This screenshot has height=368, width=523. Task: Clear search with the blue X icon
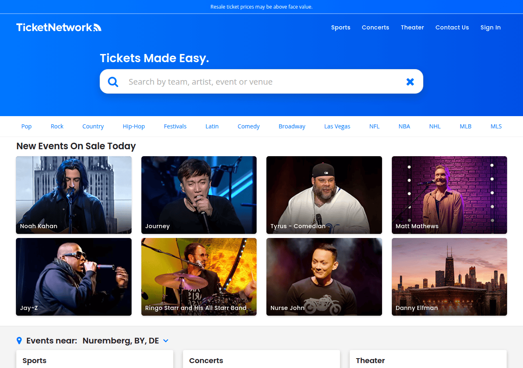pos(410,82)
